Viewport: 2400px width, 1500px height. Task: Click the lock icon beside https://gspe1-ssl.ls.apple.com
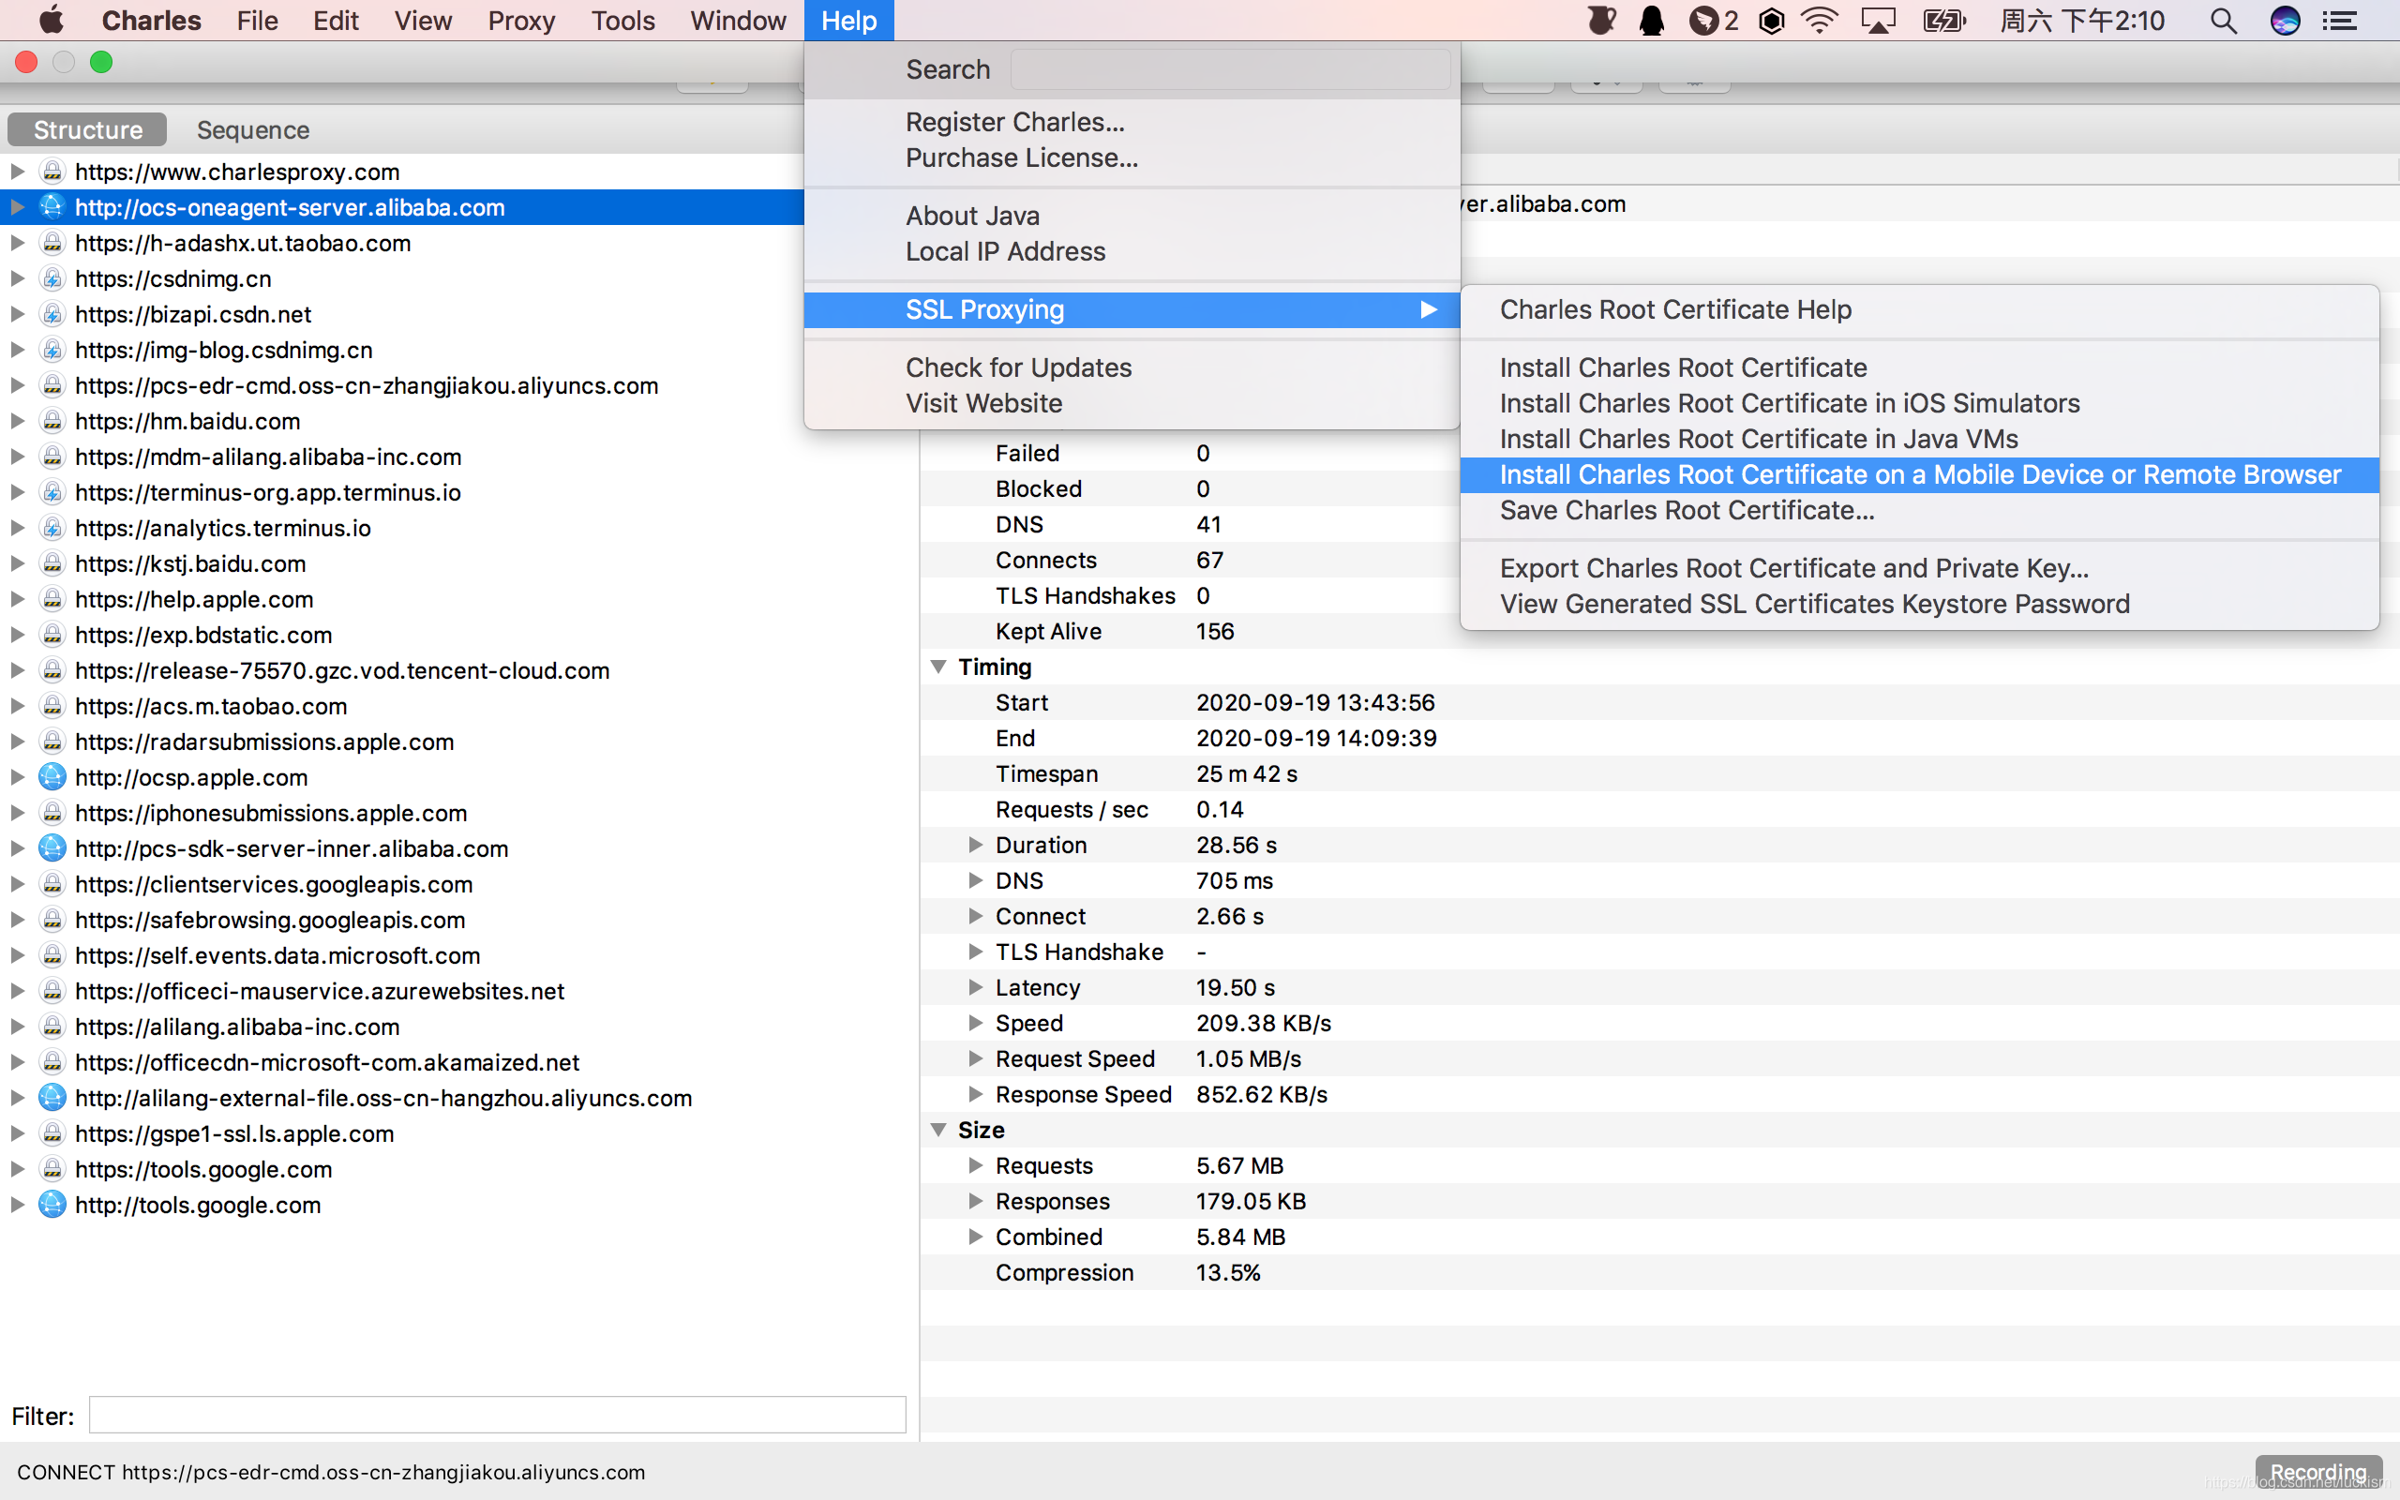click(52, 1132)
